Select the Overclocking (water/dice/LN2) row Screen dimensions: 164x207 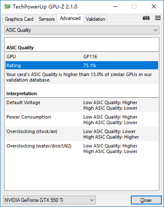[82, 148]
